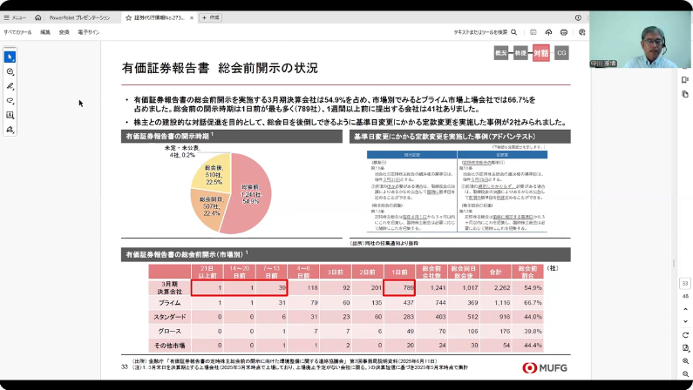
Task: Click the 合計 column header
Action: click(495, 272)
